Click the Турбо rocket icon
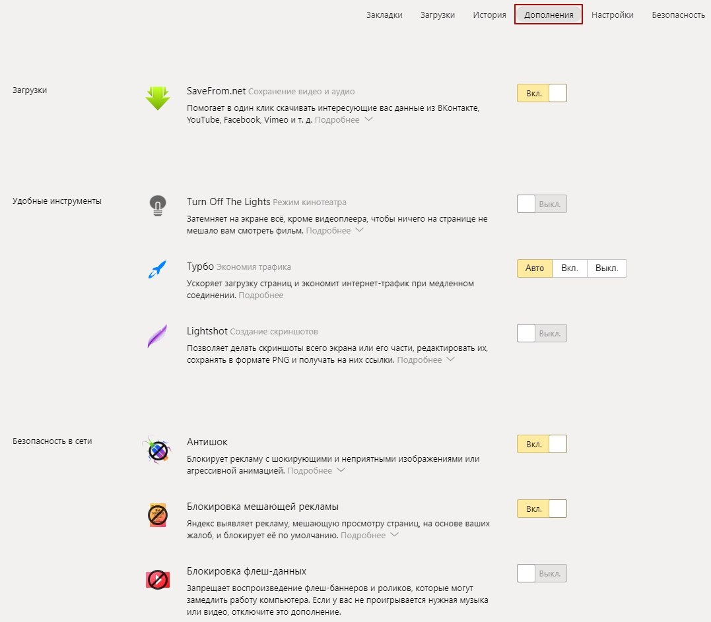This screenshot has height=622, width=711. click(x=157, y=269)
